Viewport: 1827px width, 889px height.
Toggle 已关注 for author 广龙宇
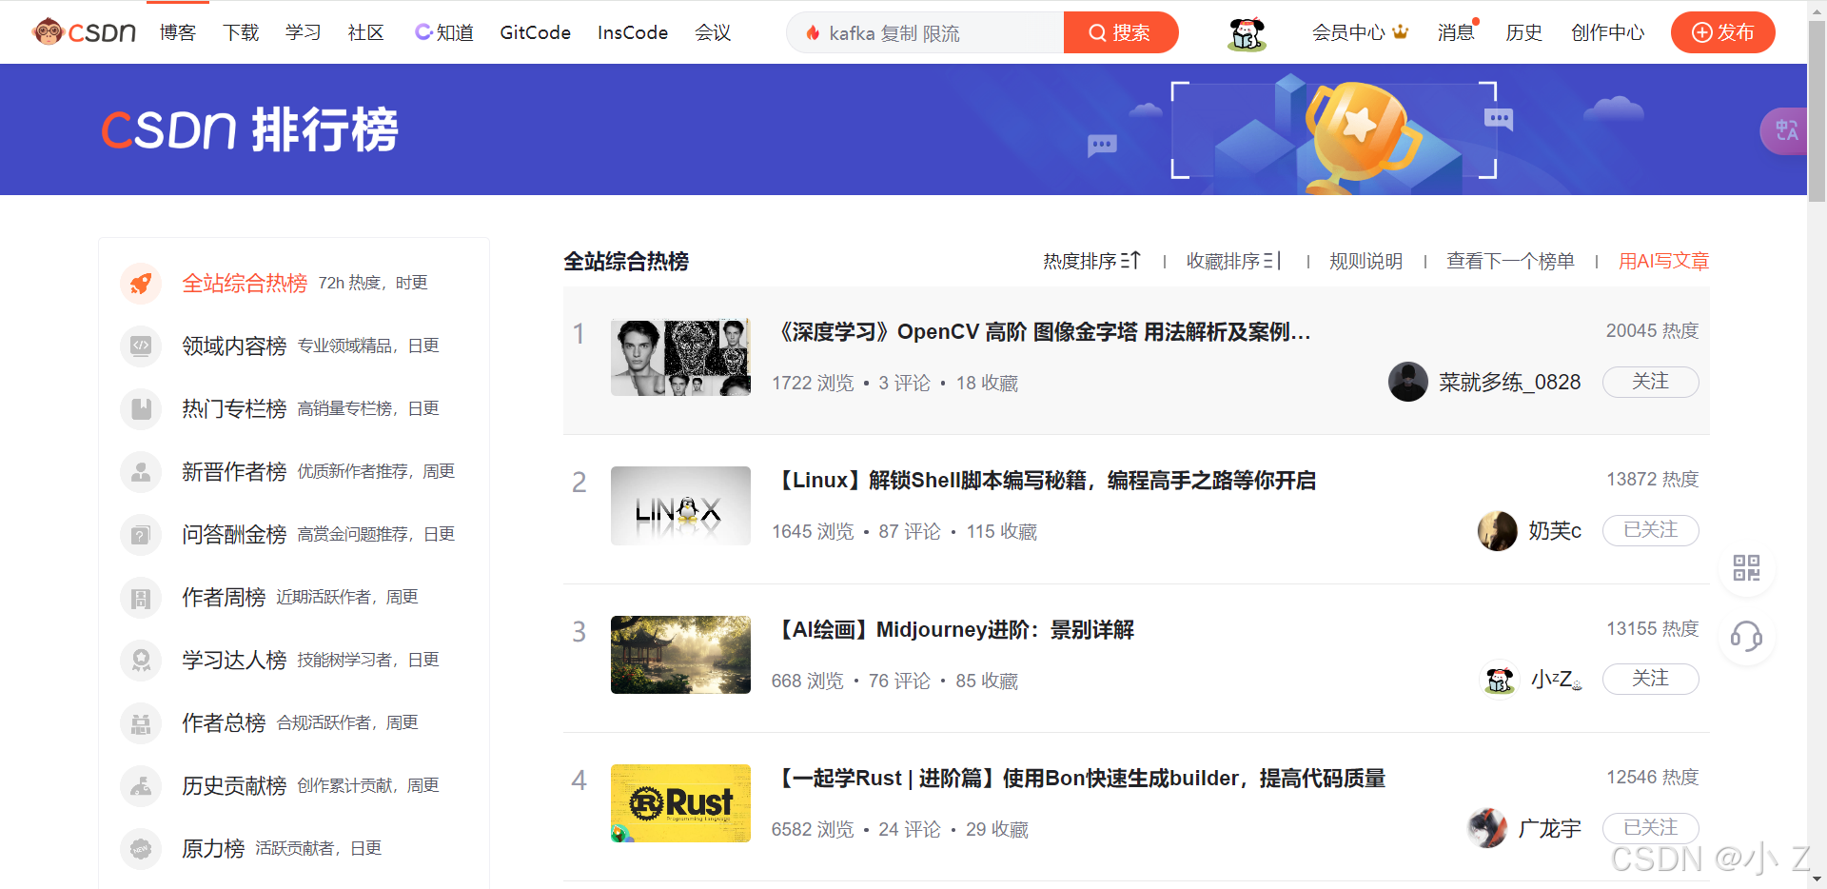coord(1651,828)
